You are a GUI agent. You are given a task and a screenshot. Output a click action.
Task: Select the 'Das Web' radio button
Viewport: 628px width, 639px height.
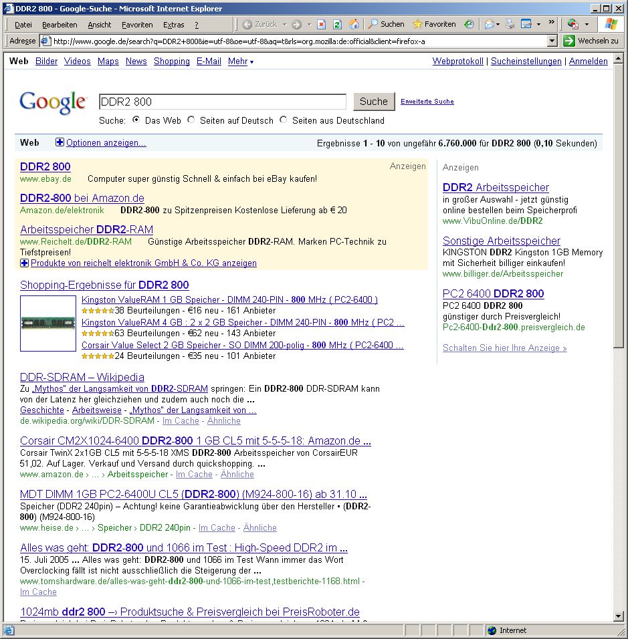tap(136, 120)
